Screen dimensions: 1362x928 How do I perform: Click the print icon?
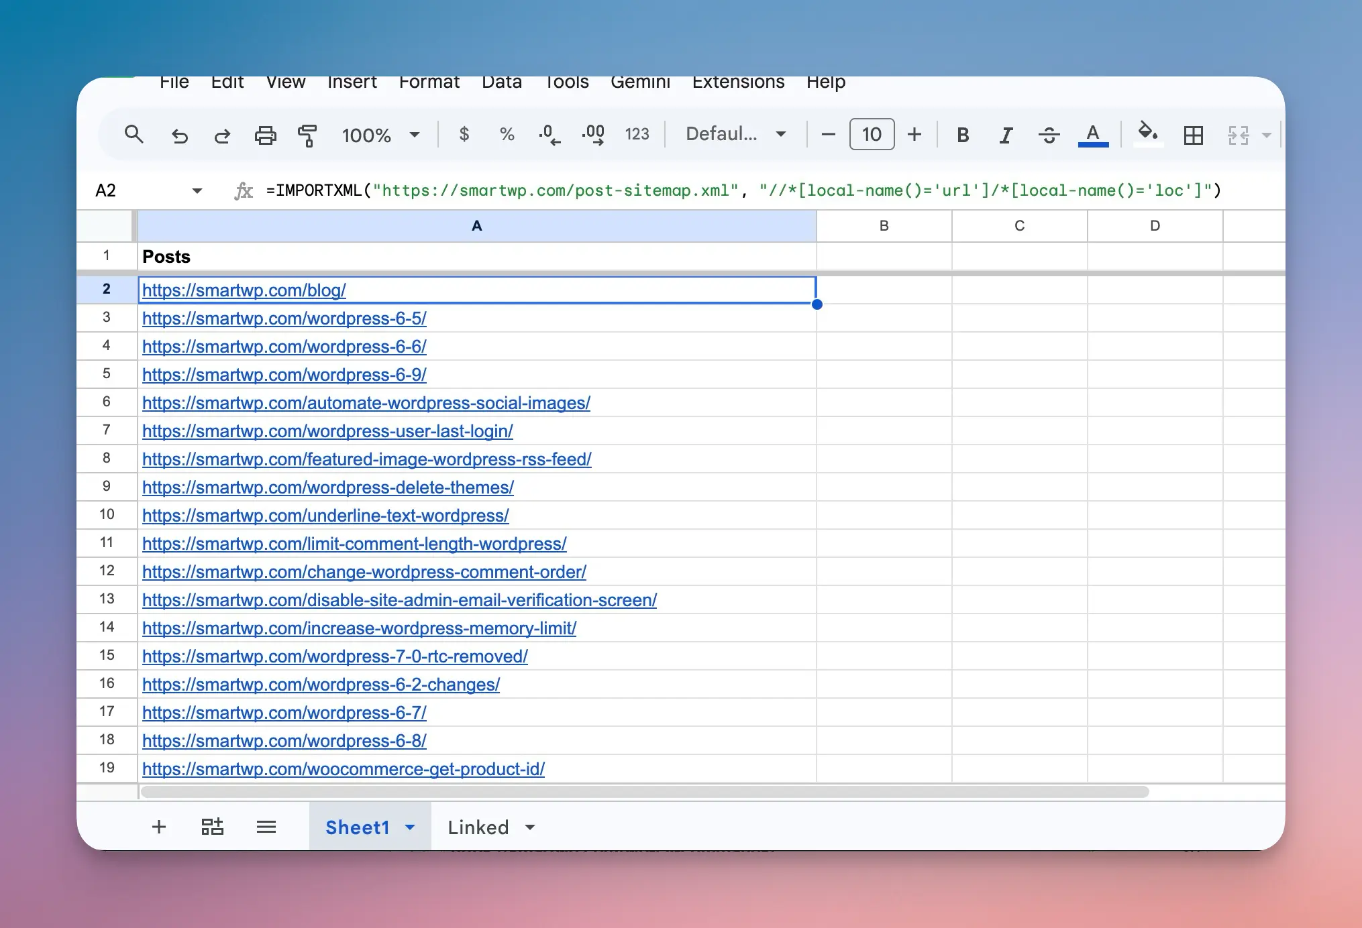[266, 135]
